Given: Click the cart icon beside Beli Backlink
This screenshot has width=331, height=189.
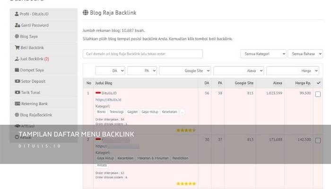Looking at the screenshot, I should coord(17,47).
